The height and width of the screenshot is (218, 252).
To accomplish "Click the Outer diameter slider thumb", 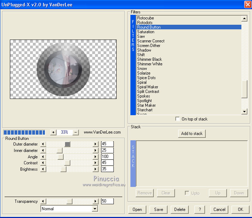I will pyautogui.click(x=68, y=144).
